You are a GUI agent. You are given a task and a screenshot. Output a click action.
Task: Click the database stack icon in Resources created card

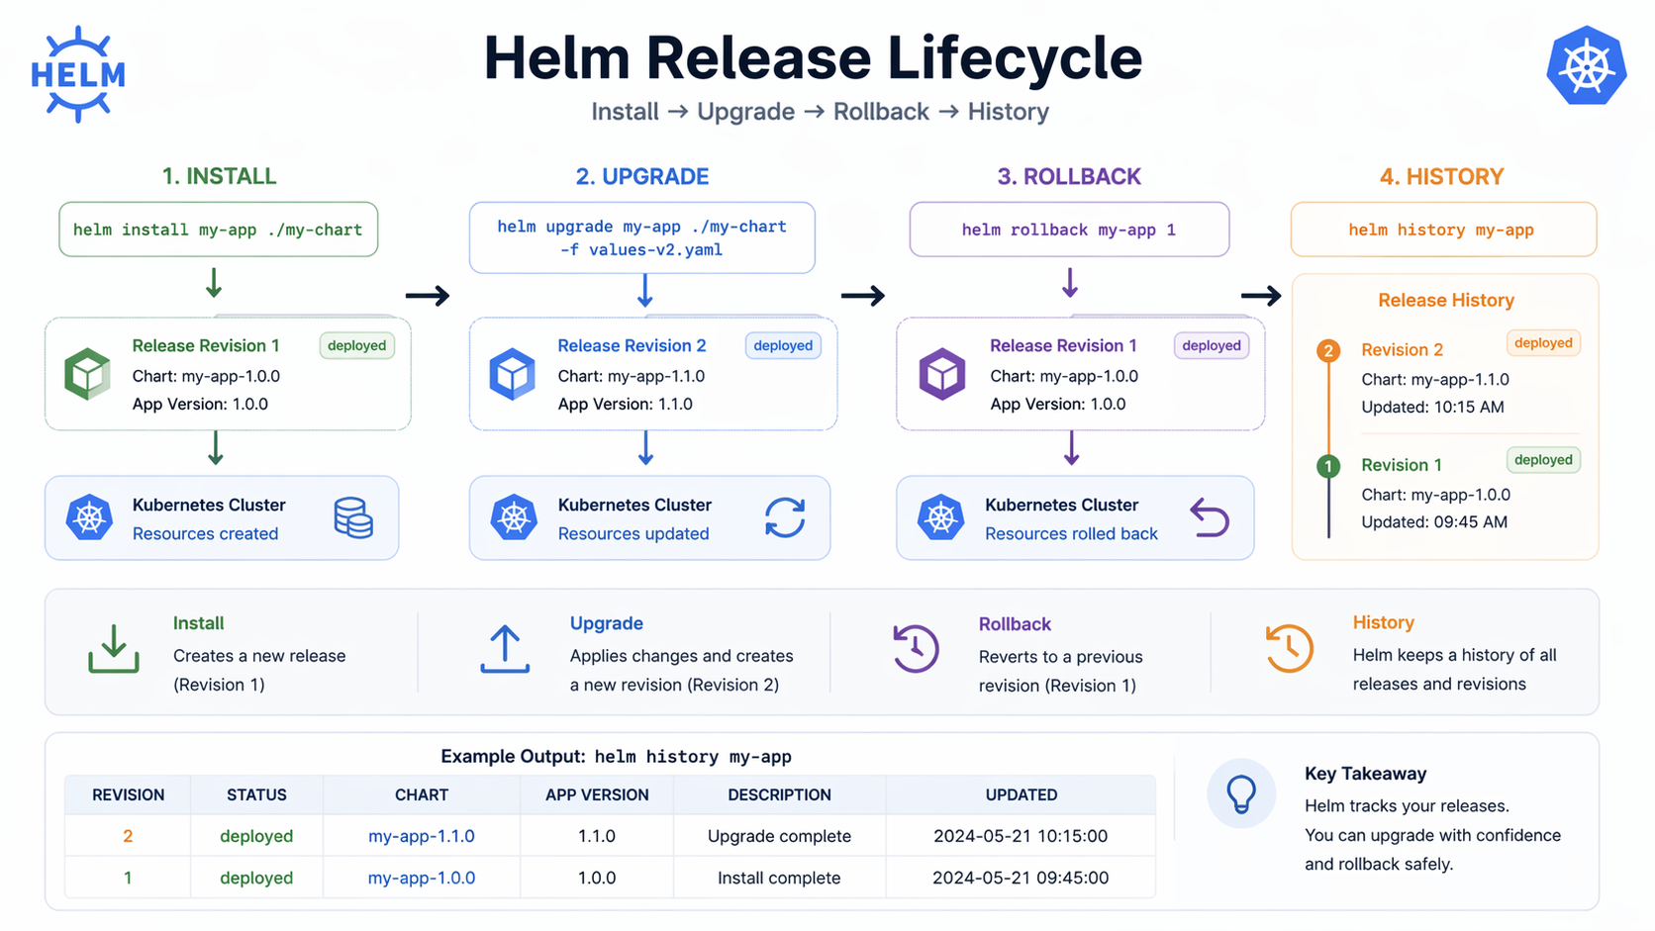tap(353, 517)
